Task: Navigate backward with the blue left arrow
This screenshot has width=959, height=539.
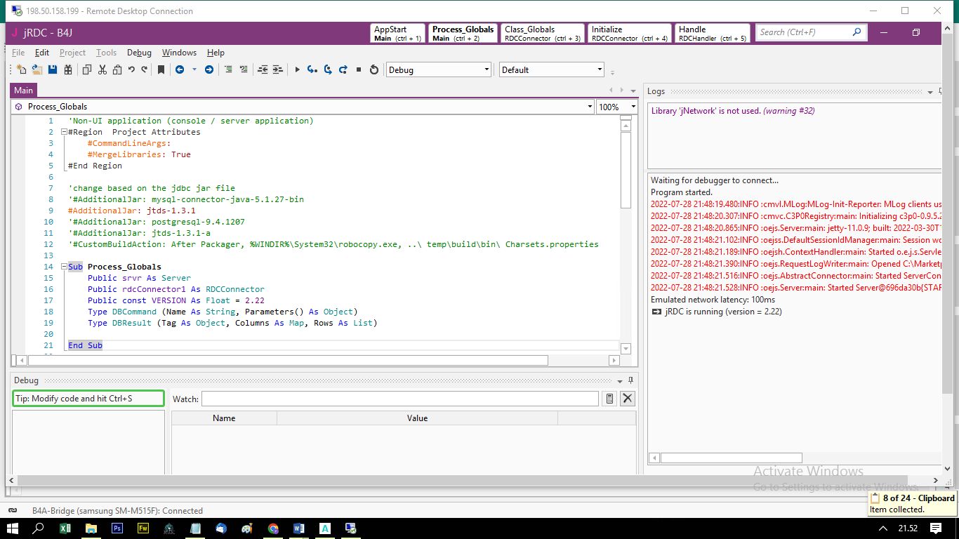Action: coord(180,69)
